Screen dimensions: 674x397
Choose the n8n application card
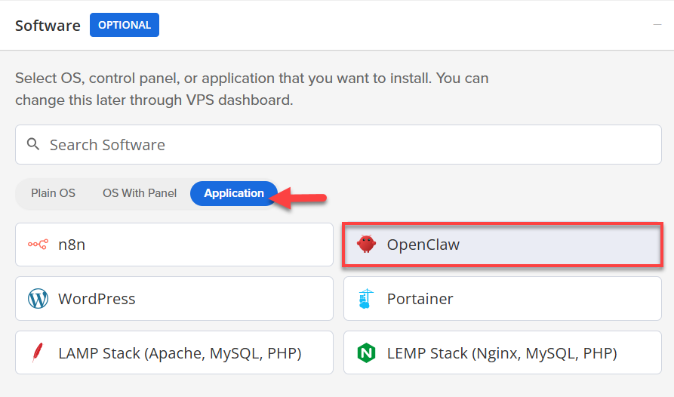point(174,245)
